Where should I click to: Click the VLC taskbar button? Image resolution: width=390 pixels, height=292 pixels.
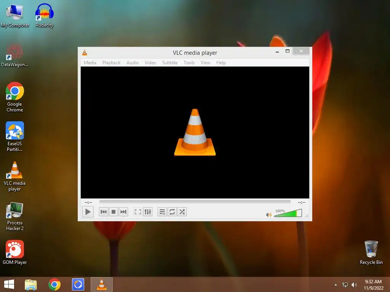[101, 284]
